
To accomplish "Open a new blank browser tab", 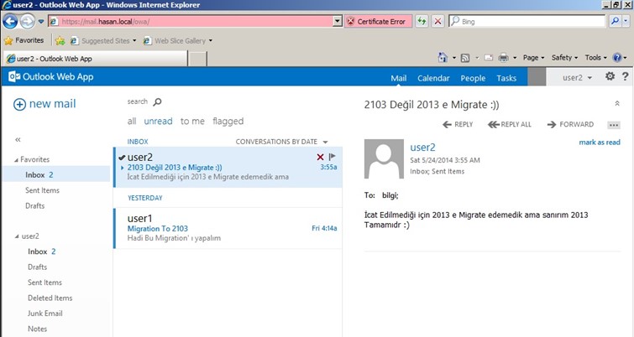I will [197, 59].
